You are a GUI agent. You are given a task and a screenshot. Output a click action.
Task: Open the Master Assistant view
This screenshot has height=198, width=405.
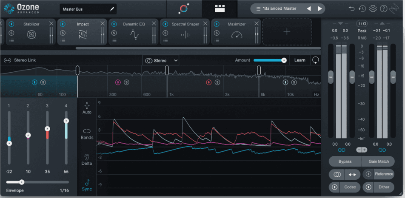point(184,9)
